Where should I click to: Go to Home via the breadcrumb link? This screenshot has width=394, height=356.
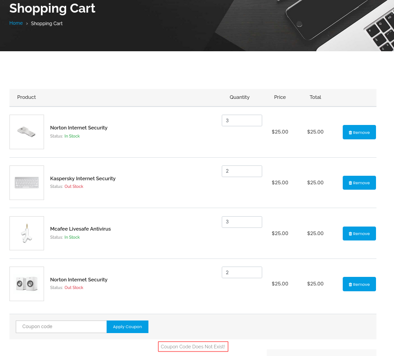(16, 23)
